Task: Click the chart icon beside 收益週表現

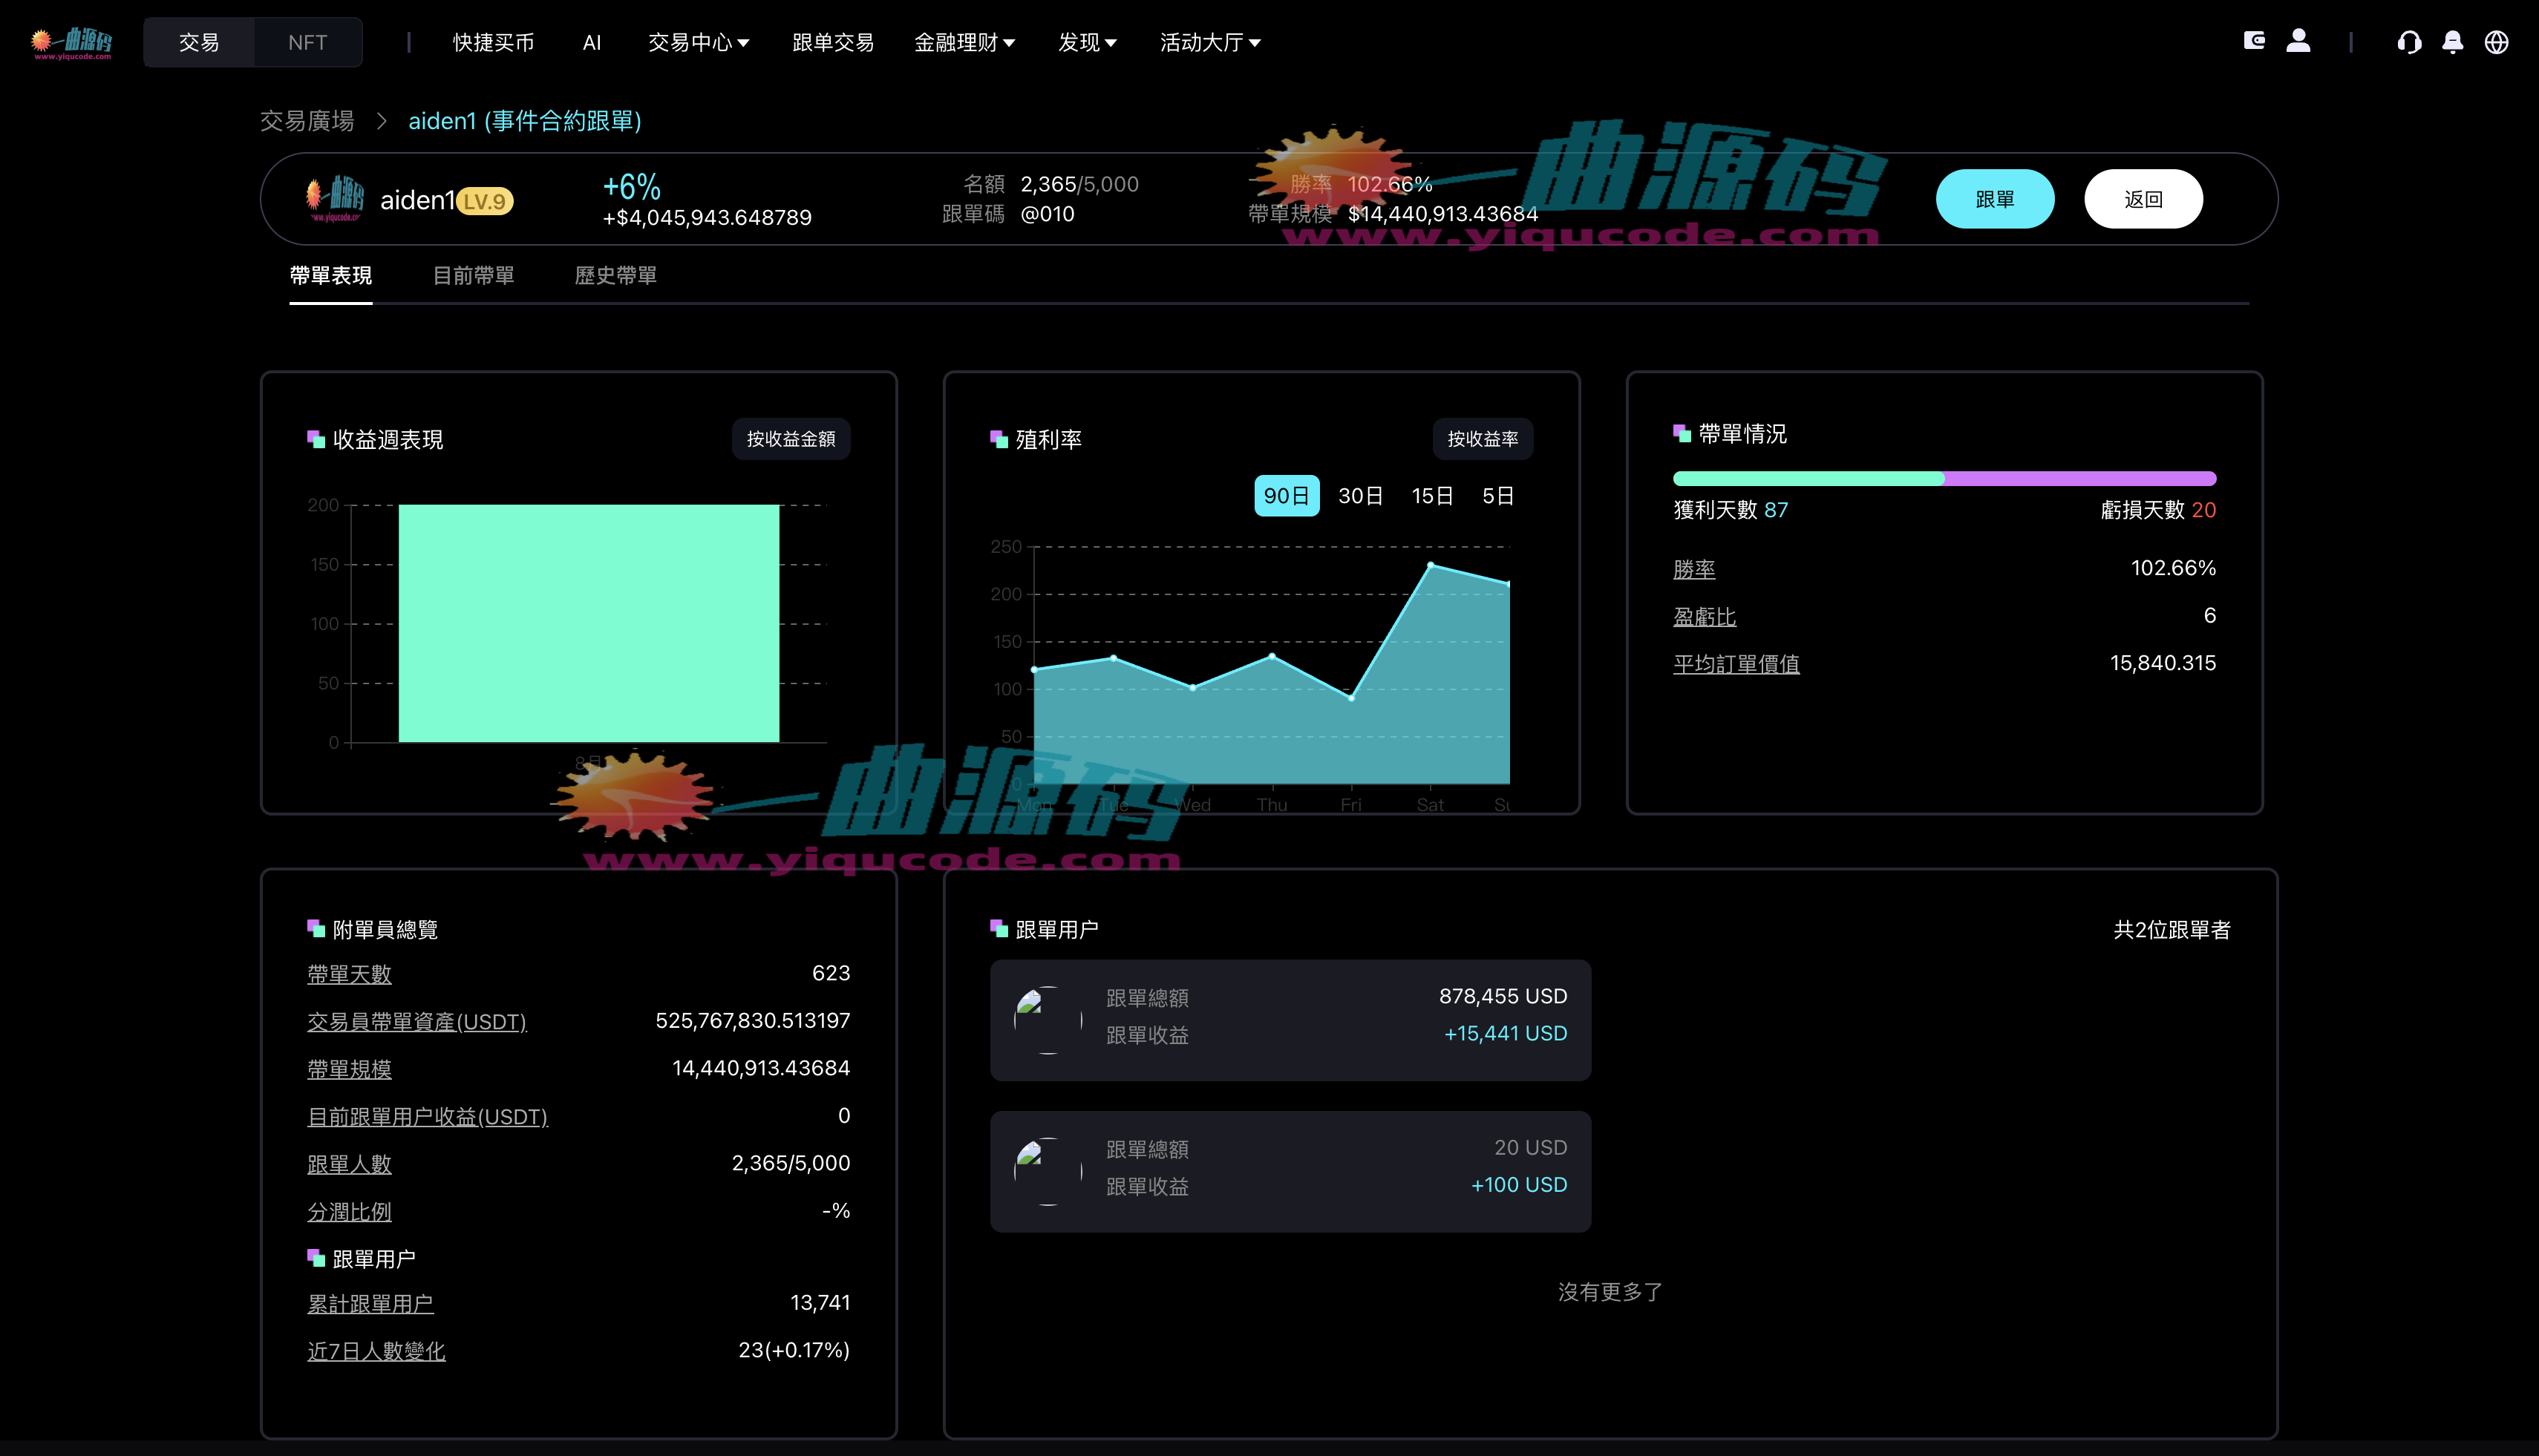Action: pyautogui.click(x=315, y=438)
